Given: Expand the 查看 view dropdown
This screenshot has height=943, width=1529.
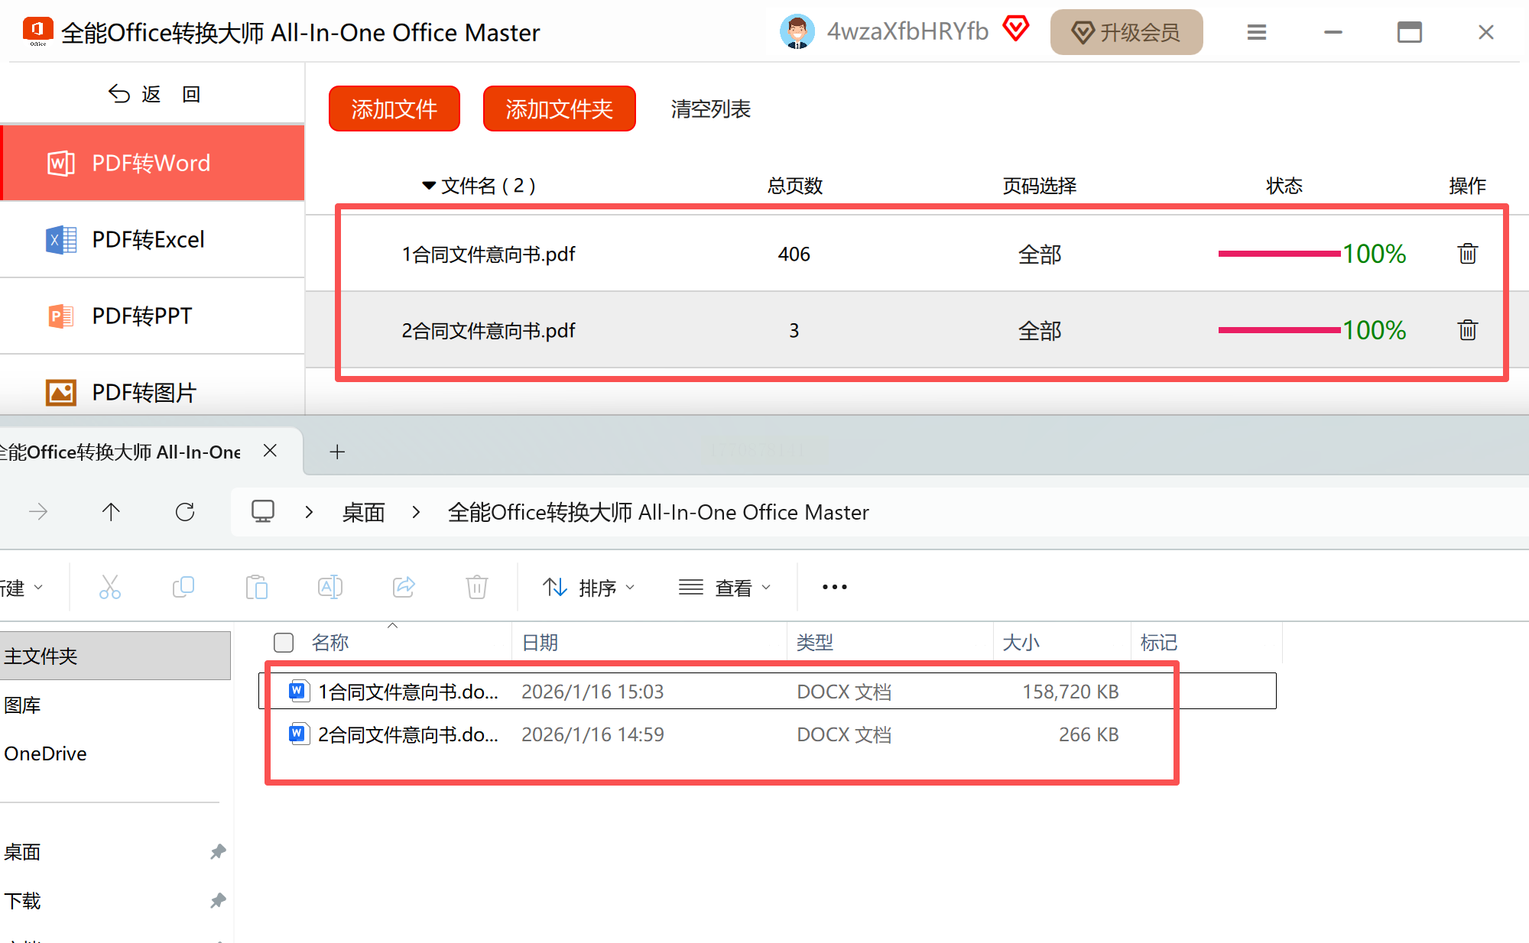Looking at the screenshot, I should 725,587.
